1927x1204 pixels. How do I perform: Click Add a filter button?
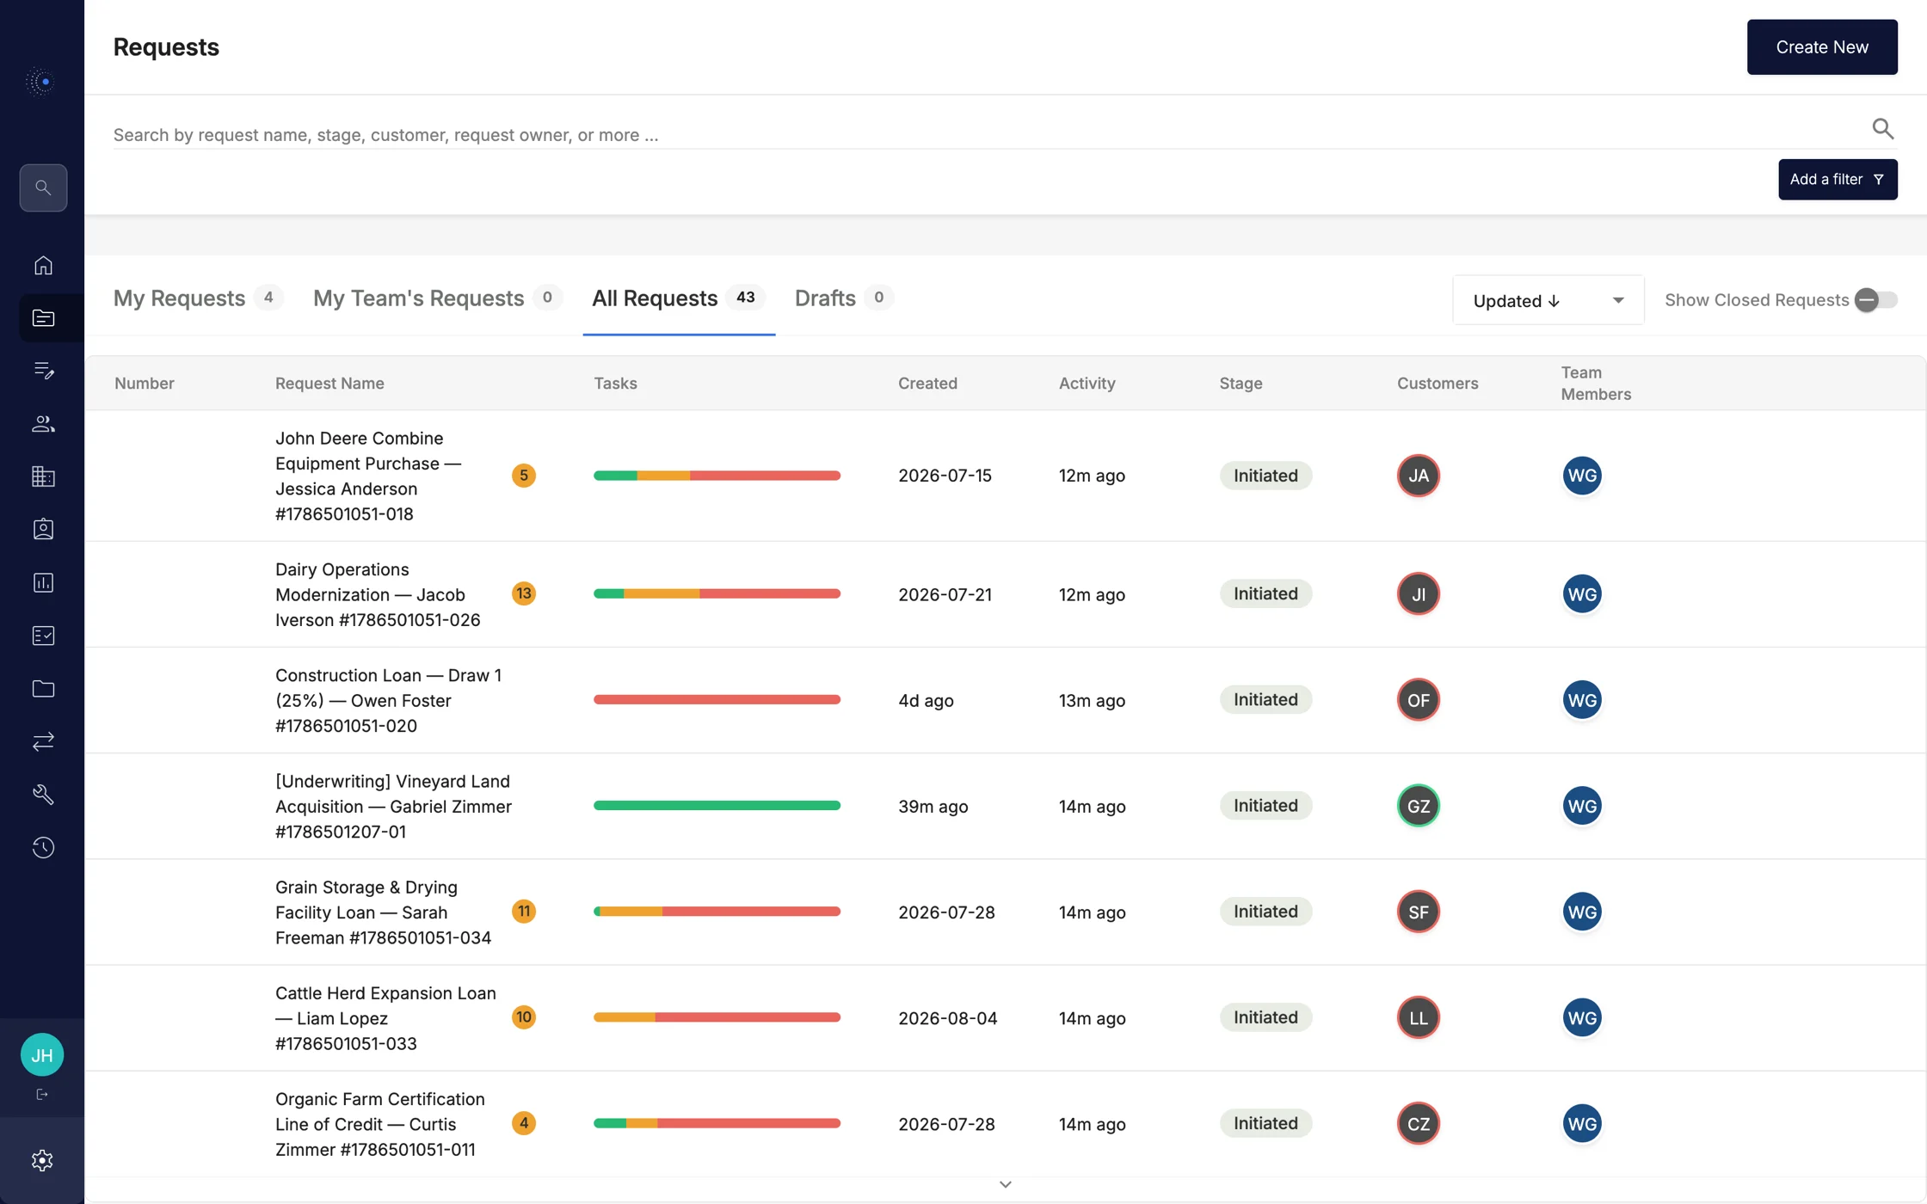tap(1838, 180)
